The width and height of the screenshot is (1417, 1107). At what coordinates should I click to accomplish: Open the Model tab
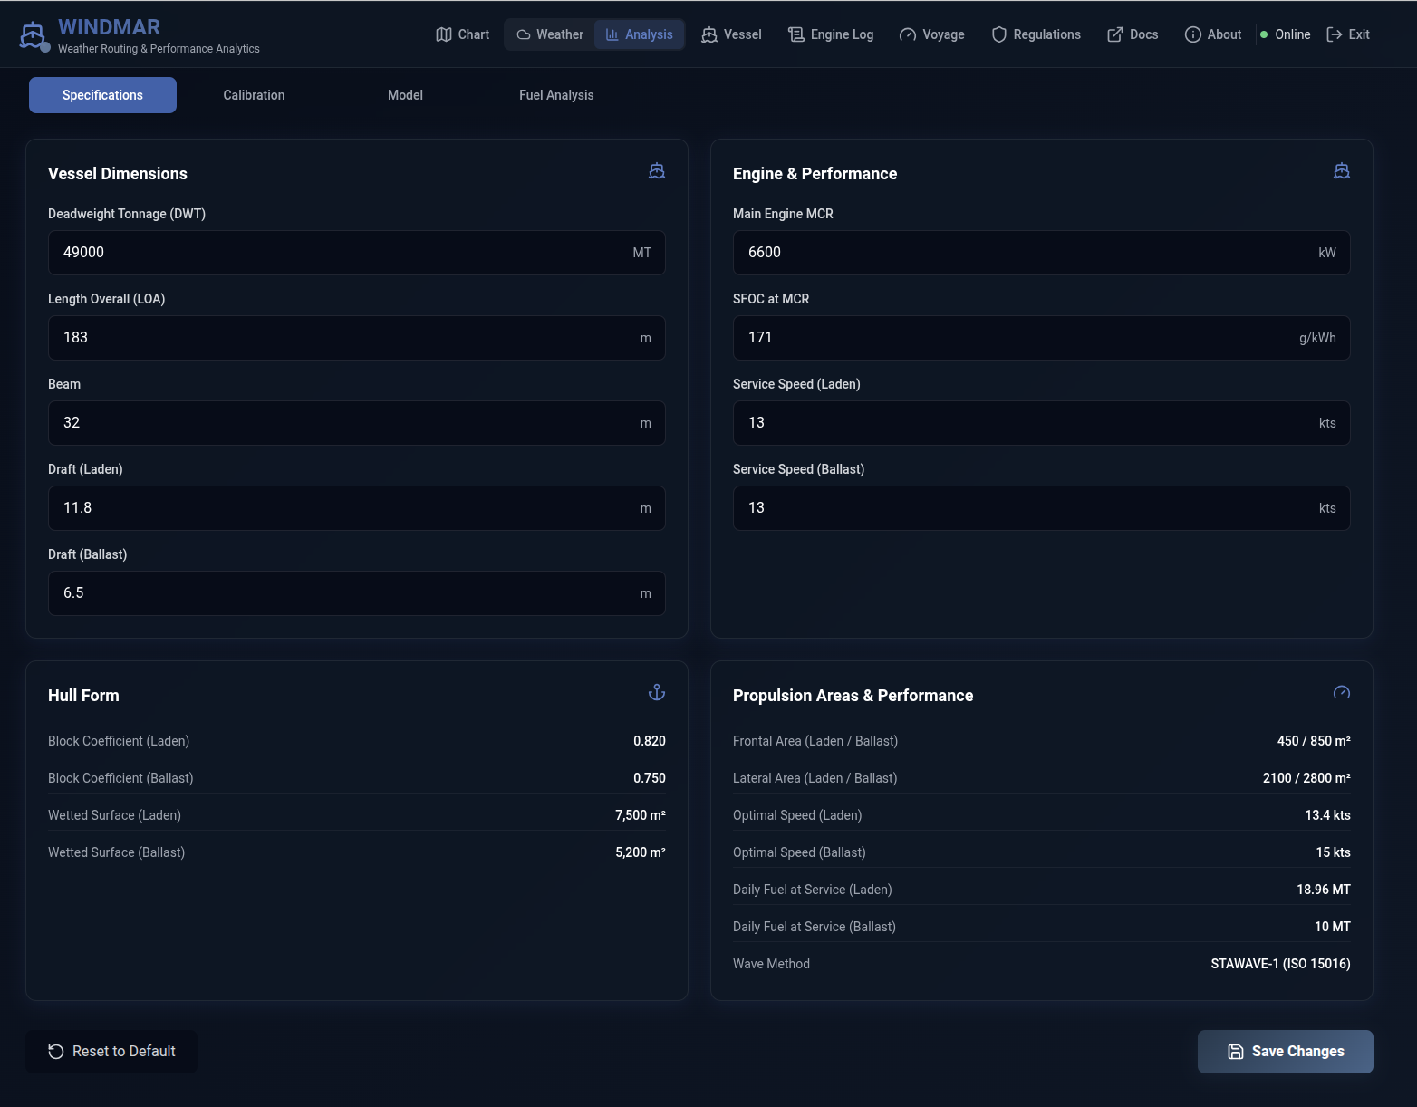pos(405,95)
